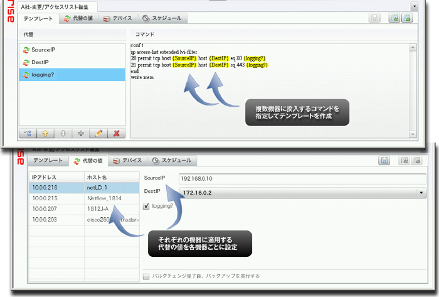
Task: Click save disk icon in bottom window
Action: 384,161
